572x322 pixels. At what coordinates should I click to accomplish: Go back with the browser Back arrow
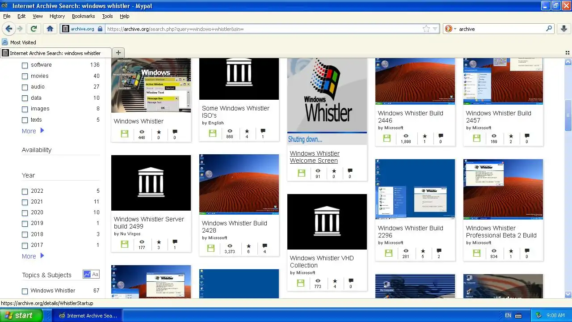tap(8, 29)
